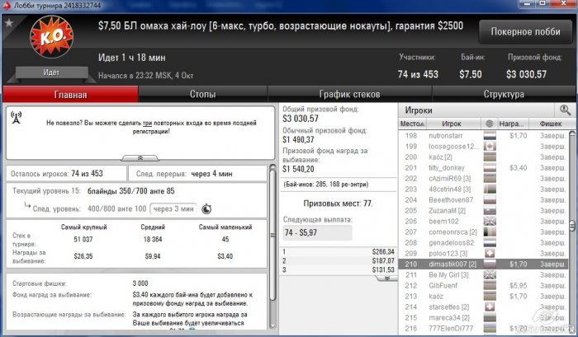
Task: Click first place payout $266,34
Action: pos(383,251)
